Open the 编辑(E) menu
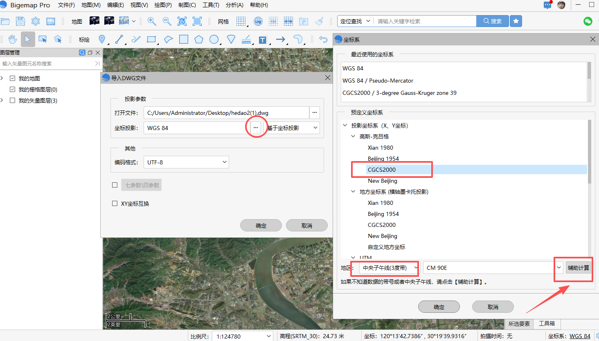The width and height of the screenshot is (599, 341). [115, 5]
